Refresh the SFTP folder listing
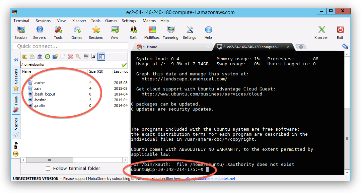Screen dimensions: 361x193 tap(48, 57)
